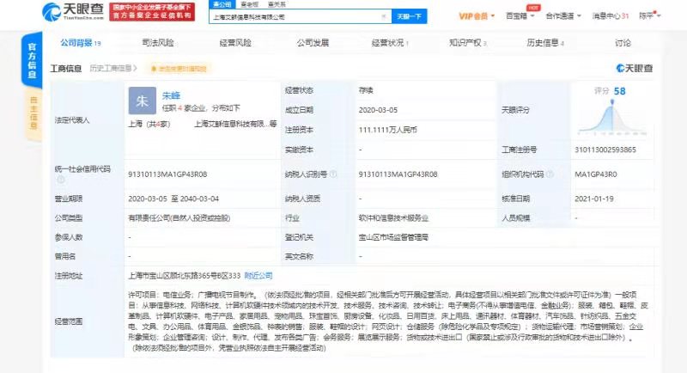Click the registered capital 111.1111万人民币
687x373 pixels.
[x=388, y=130]
